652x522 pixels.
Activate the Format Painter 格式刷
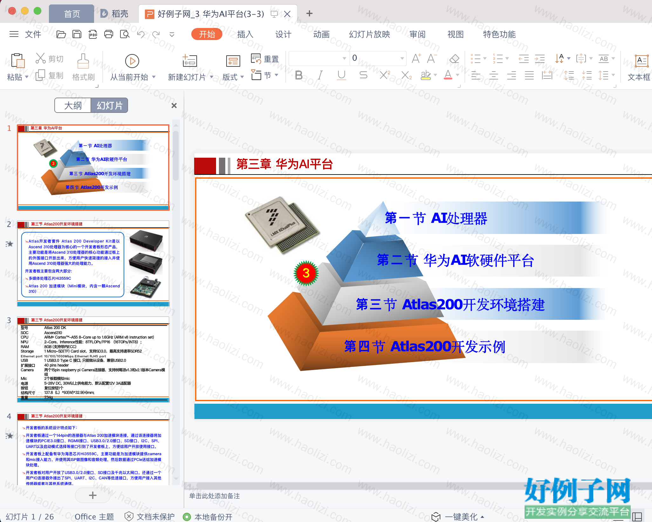point(83,68)
